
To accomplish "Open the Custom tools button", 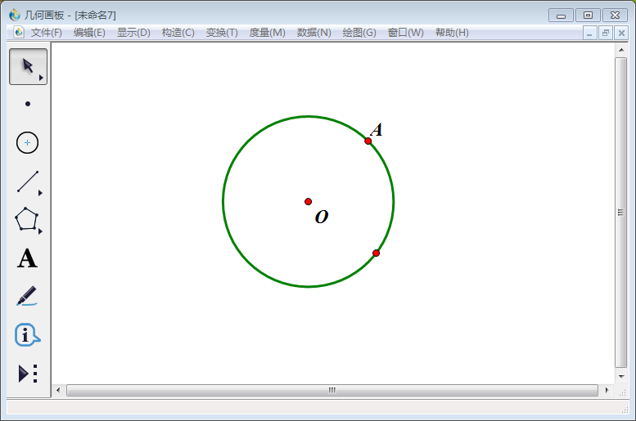I will tap(28, 374).
